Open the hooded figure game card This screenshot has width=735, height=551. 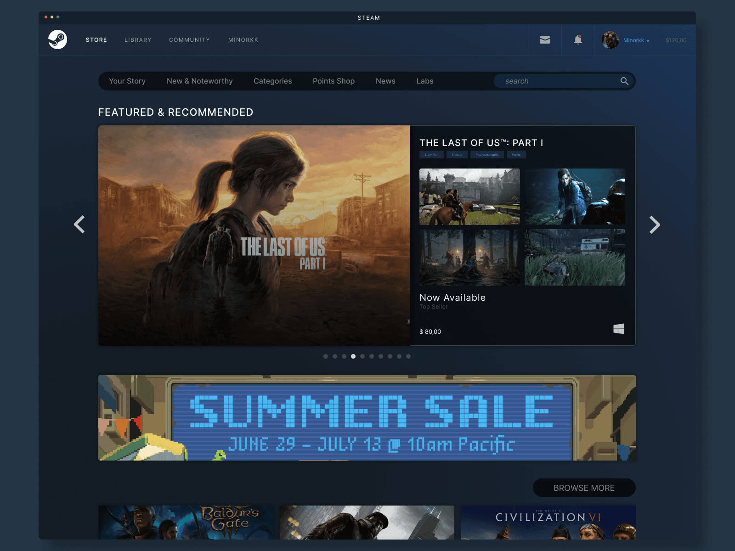[367, 523]
